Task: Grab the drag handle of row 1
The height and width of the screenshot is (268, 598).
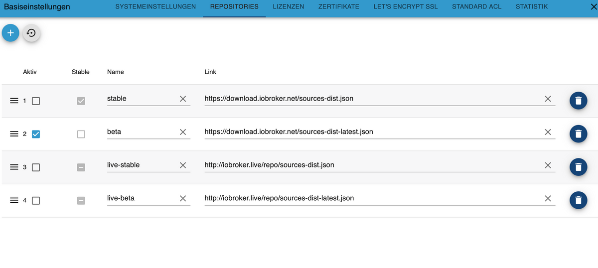Action: click(x=14, y=101)
